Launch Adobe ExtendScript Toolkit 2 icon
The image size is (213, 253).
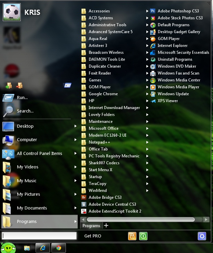click(x=84, y=211)
